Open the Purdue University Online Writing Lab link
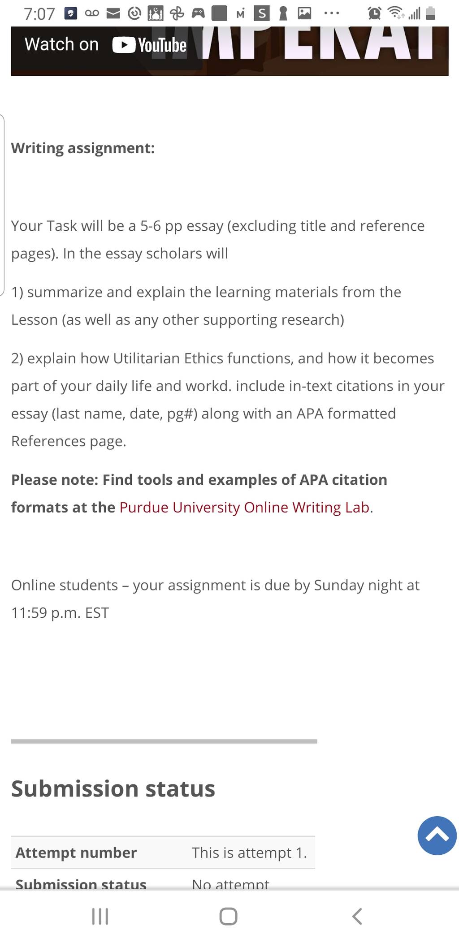Screen dimensions: 459x943 [245, 507]
